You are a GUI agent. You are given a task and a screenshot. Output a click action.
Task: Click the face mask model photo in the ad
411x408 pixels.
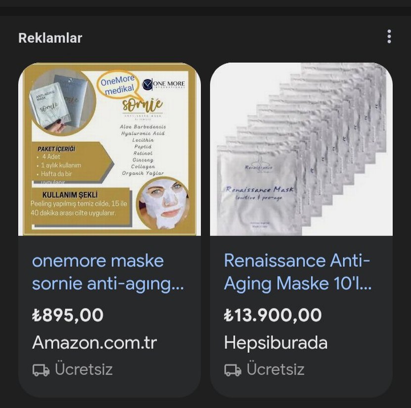(x=163, y=205)
